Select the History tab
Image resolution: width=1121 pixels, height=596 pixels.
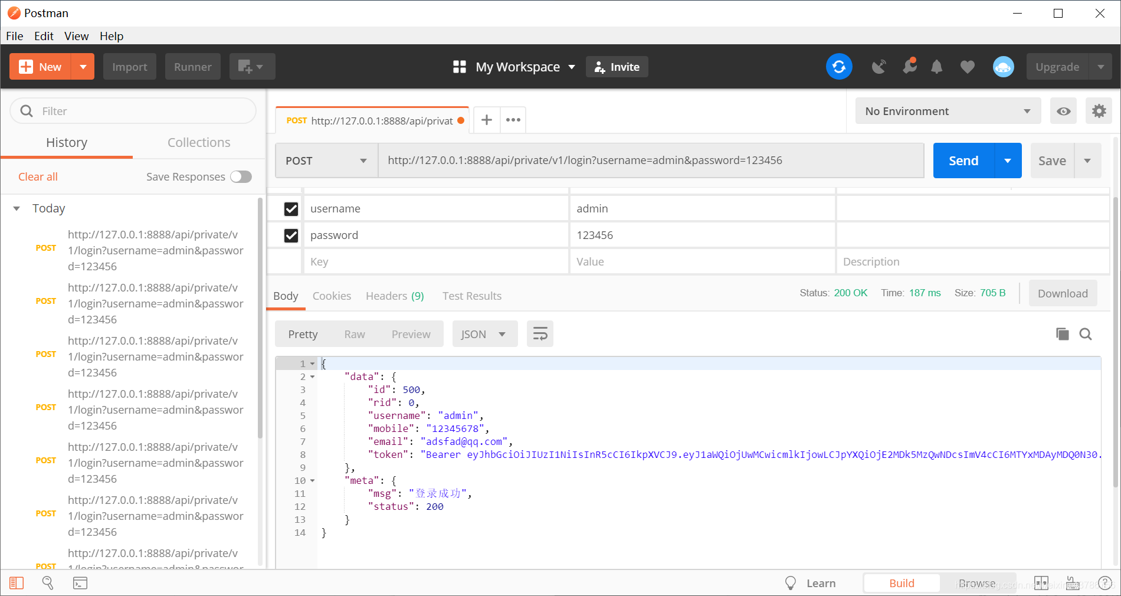[67, 142]
